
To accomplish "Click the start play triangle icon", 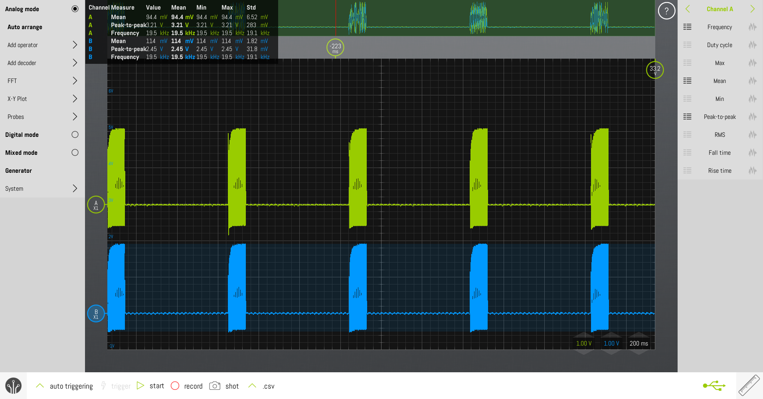I will point(140,385).
